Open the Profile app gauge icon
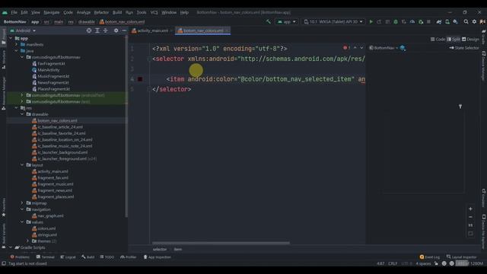 click(412, 22)
